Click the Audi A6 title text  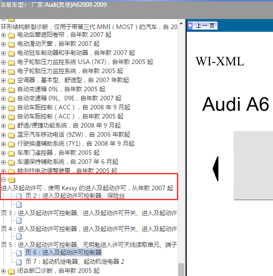pyautogui.click(x=236, y=104)
